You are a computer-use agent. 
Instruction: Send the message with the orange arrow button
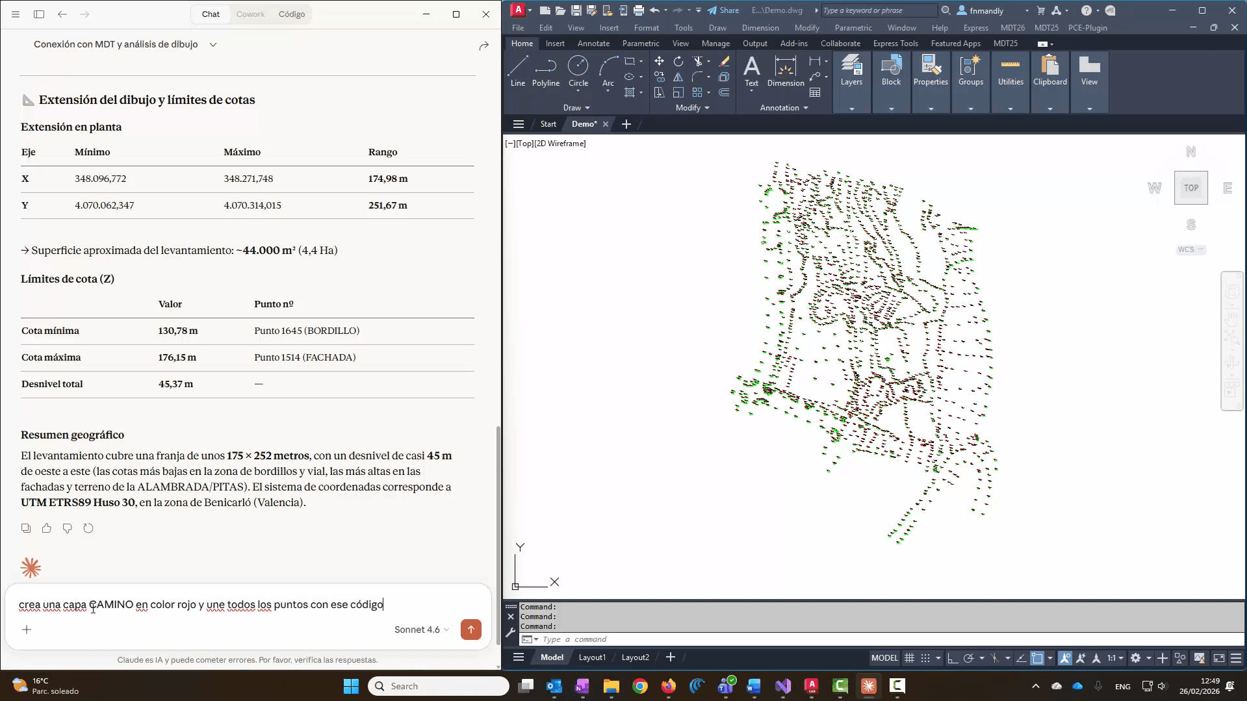click(471, 629)
